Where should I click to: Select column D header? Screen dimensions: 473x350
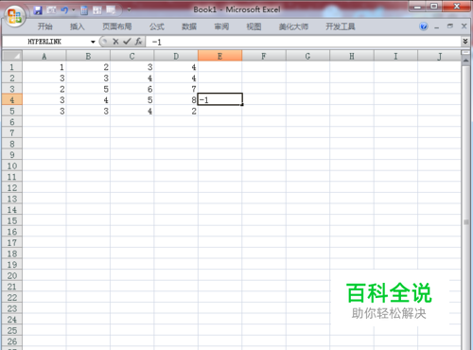176,56
